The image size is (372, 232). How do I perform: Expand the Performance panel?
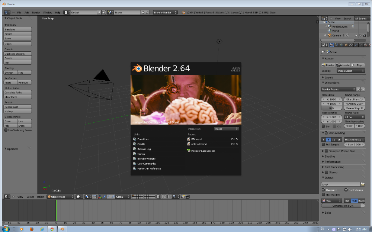coord(332,162)
